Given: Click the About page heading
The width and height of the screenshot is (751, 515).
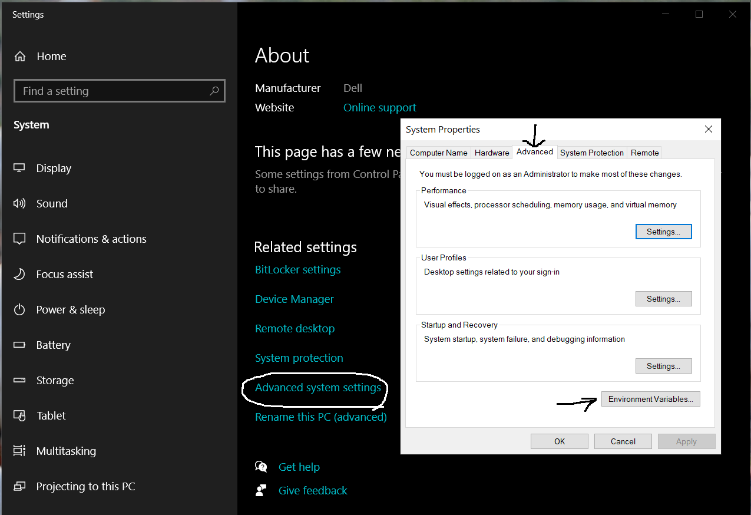Looking at the screenshot, I should pos(282,55).
